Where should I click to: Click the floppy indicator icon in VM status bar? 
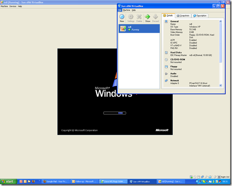click(198, 177)
